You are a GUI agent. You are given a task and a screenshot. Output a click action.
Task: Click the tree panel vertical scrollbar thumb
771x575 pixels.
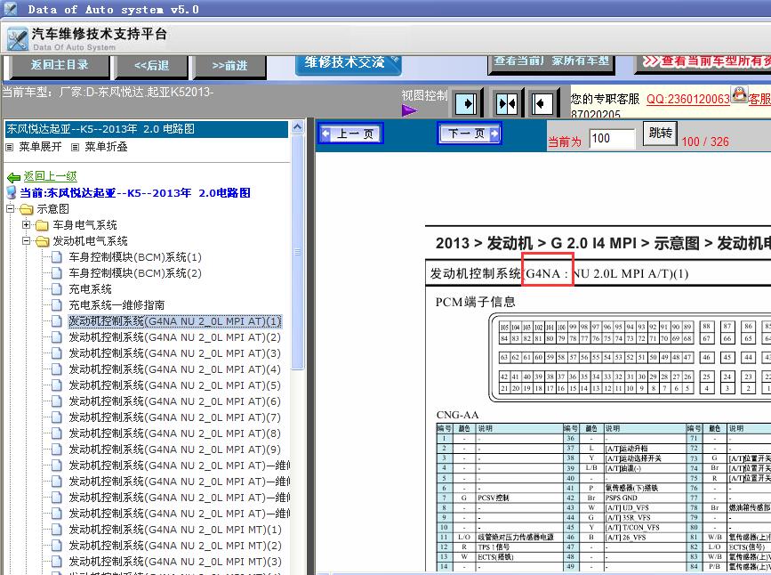pos(297,252)
